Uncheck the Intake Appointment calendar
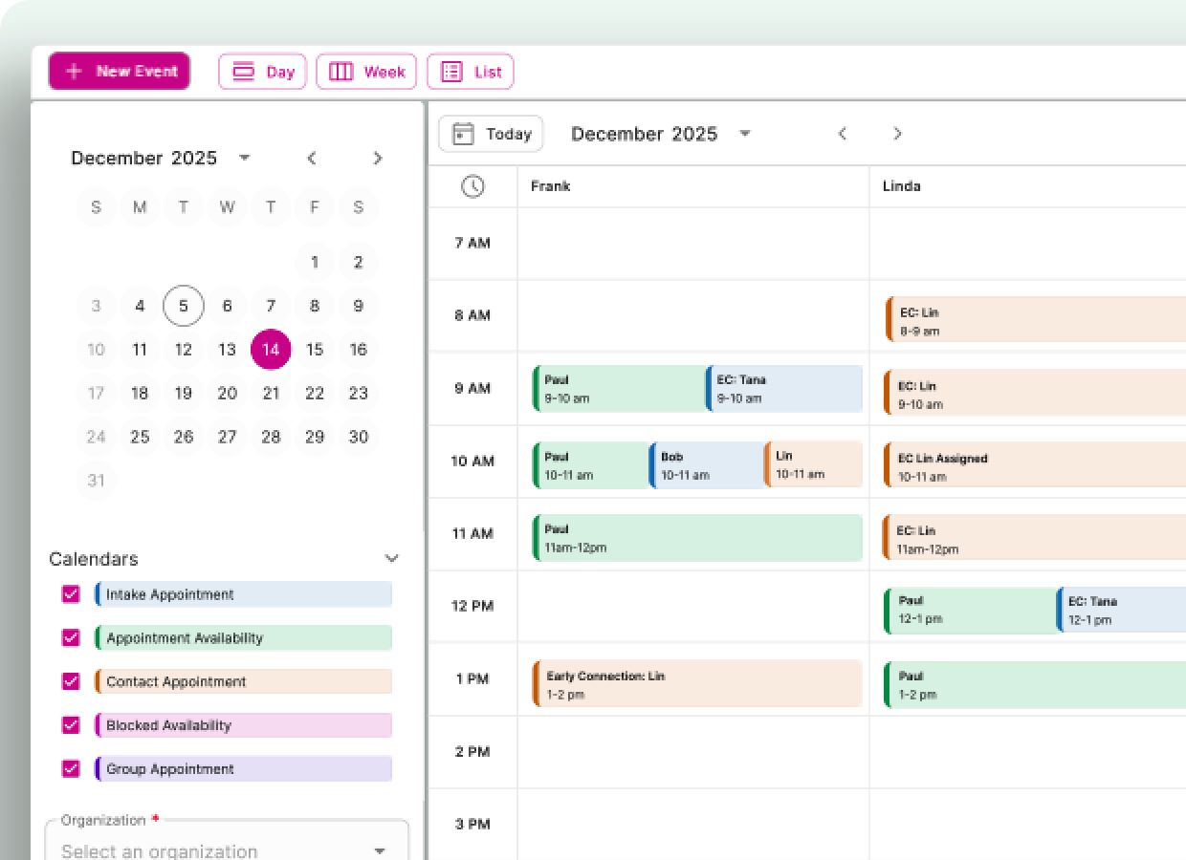1186x860 pixels. (x=71, y=593)
